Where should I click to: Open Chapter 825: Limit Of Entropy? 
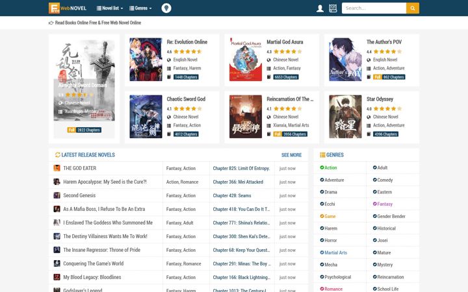pyautogui.click(x=241, y=168)
